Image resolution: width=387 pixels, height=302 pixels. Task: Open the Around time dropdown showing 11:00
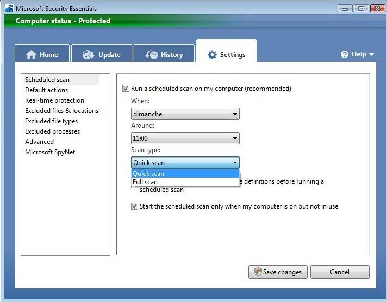[x=185, y=138]
